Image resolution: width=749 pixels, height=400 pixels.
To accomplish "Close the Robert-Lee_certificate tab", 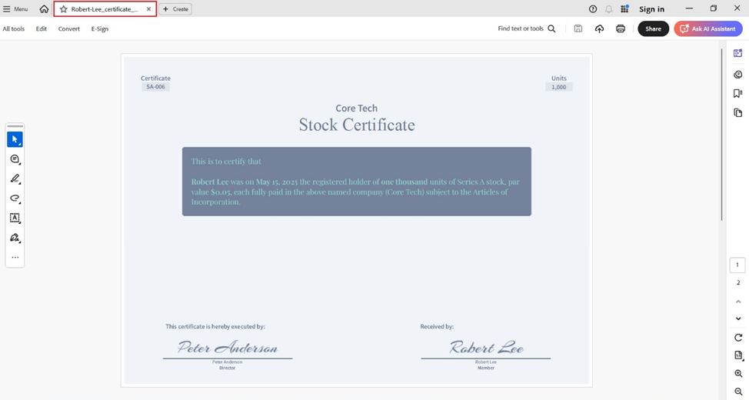I will click(148, 9).
